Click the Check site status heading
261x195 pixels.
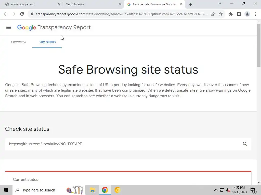[27, 129]
